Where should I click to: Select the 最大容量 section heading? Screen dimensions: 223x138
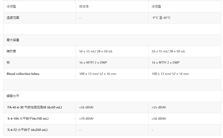tap(13, 40)
